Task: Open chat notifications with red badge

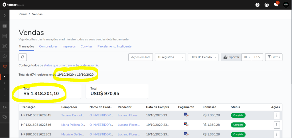Action: click(x=276, y=5)
